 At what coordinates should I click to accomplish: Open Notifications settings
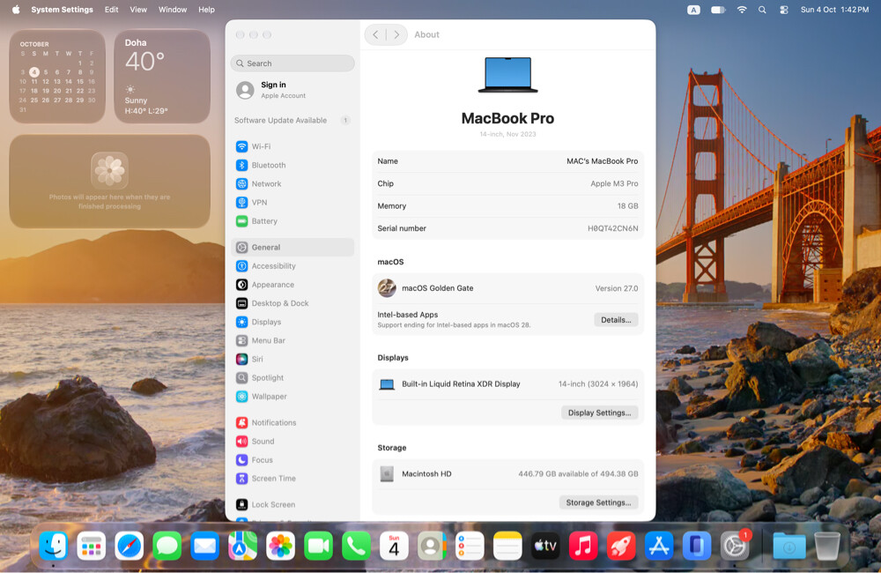pyautogui.click(x=292, y=422)
